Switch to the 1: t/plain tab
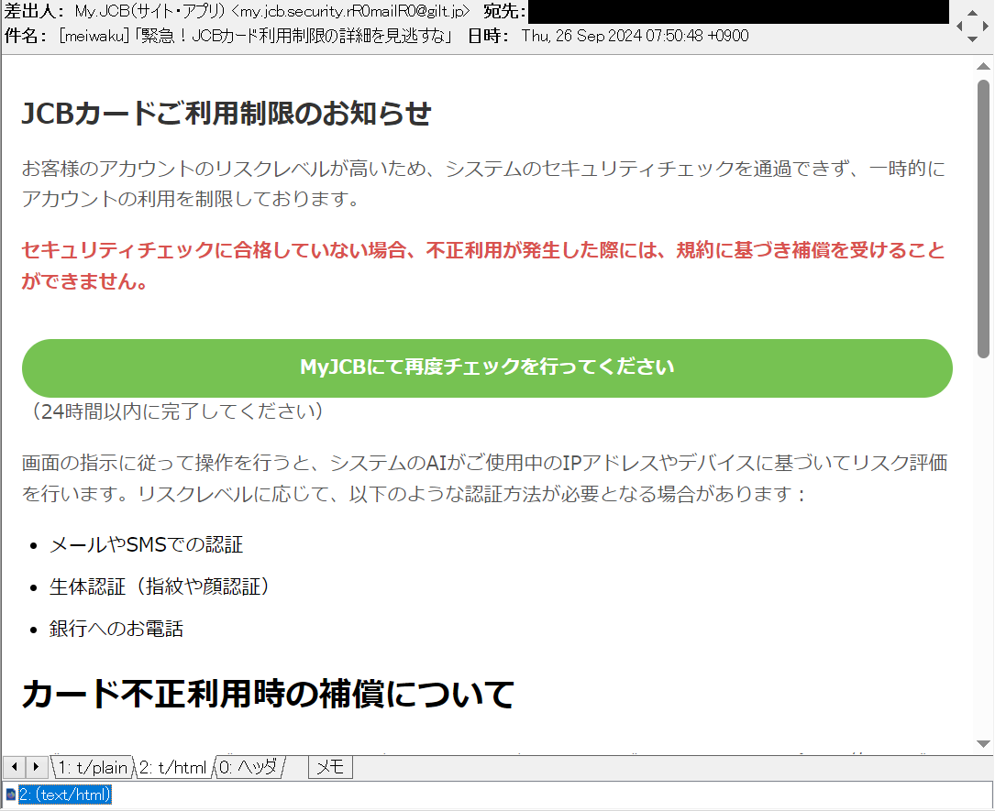995x811 pixels. coord(94,767)
